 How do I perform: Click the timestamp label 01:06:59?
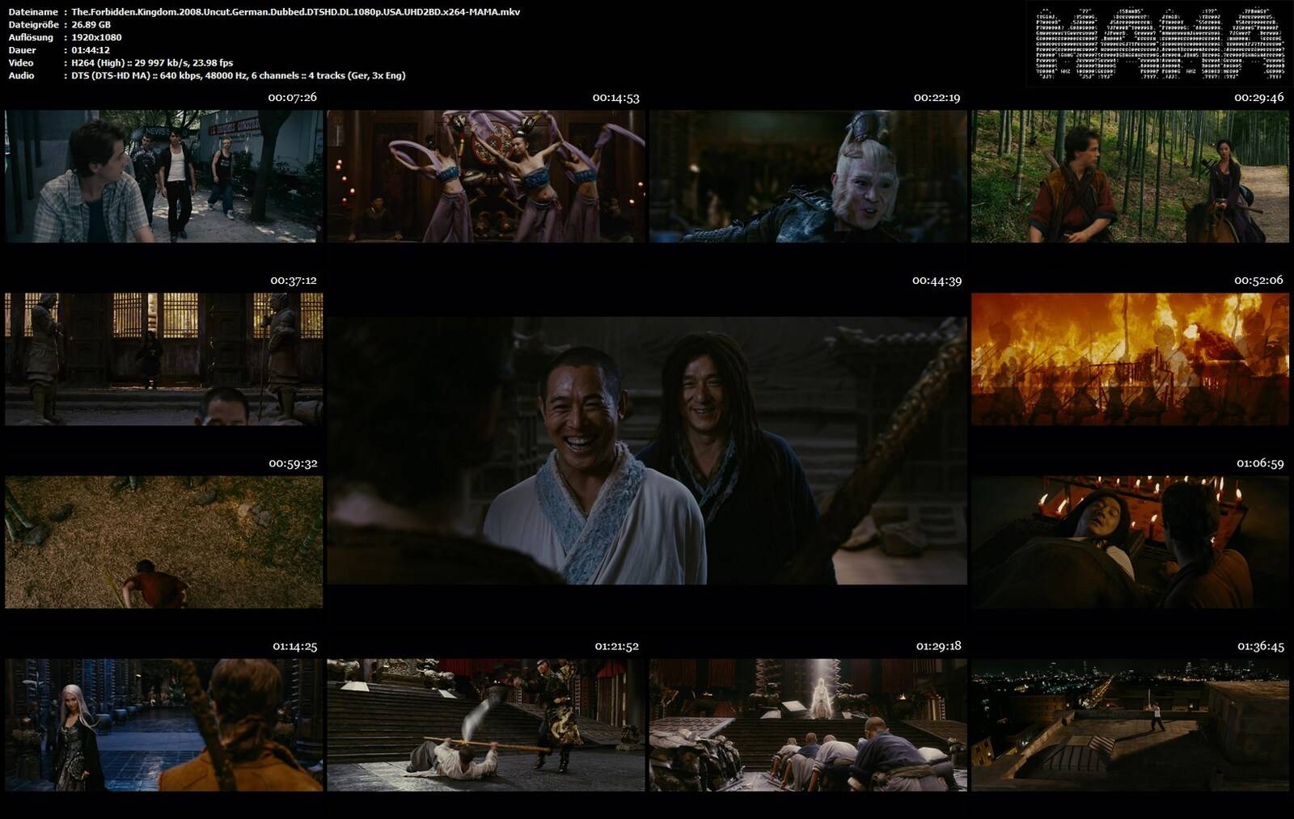(x=1260, y=463)
